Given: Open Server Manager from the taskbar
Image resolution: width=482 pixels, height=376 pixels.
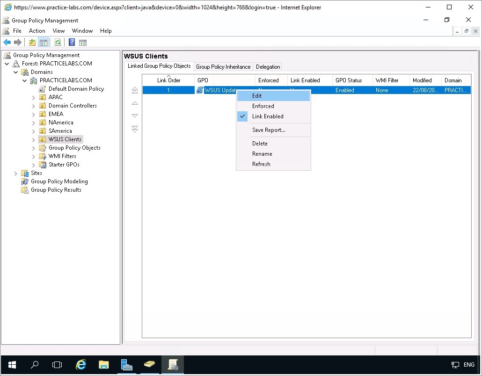Looking at the screenshot, I should tap(126, 365).
